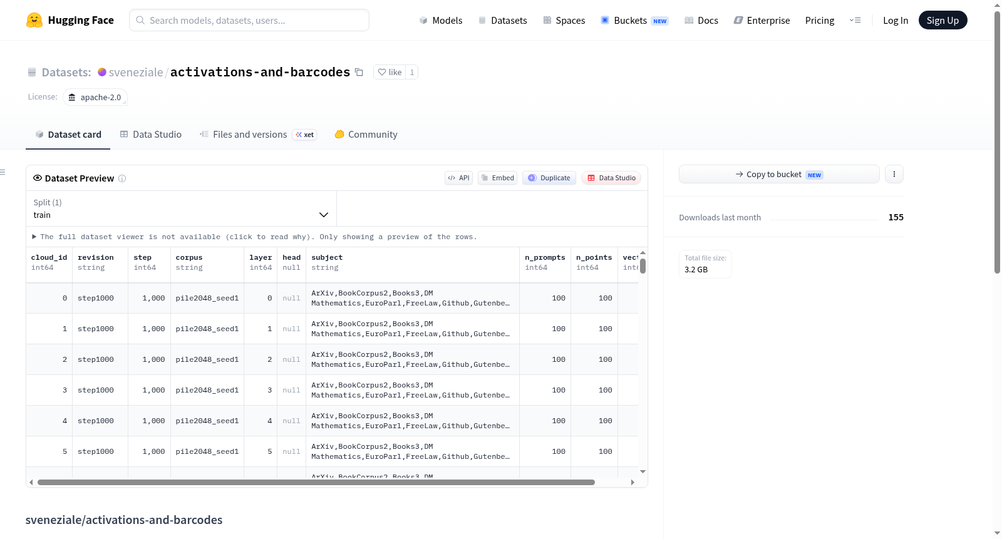Click the Copy to bucket button
1002x539 pixels.
tap(779, 174)
